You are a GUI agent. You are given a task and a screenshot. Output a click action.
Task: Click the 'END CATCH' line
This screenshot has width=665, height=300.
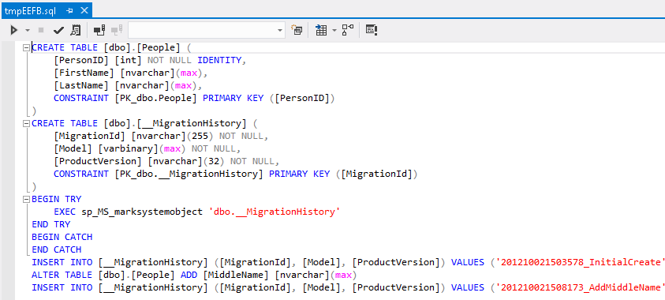click(57, 249)
